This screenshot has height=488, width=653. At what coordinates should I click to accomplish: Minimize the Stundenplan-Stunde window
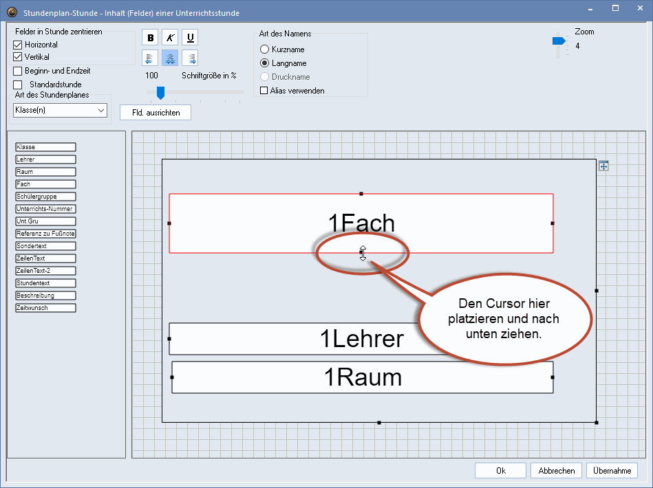click(590, 8)
